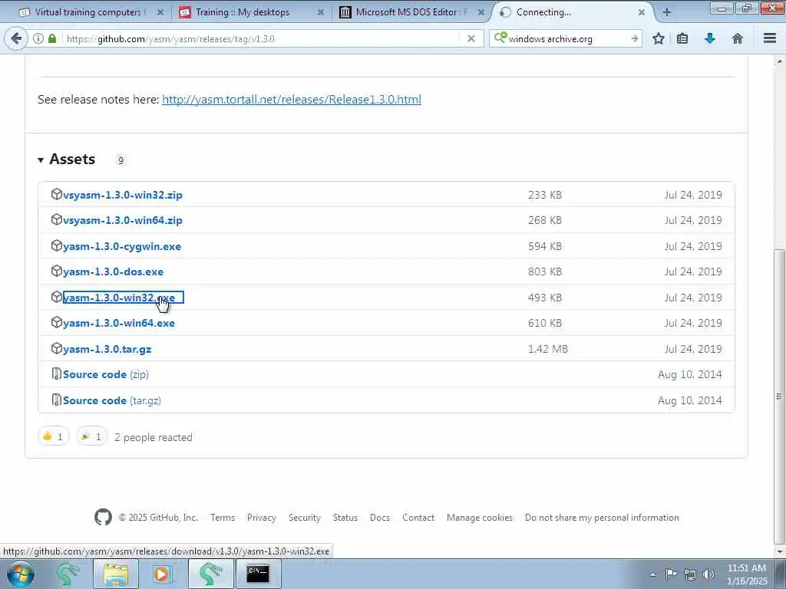This screenshot has height=589, width=786.
Task: Open the Contact footer link
Action: click(418, 518)
